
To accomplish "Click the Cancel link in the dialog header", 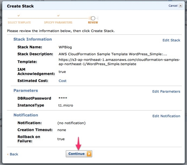I will click(173, 6).
